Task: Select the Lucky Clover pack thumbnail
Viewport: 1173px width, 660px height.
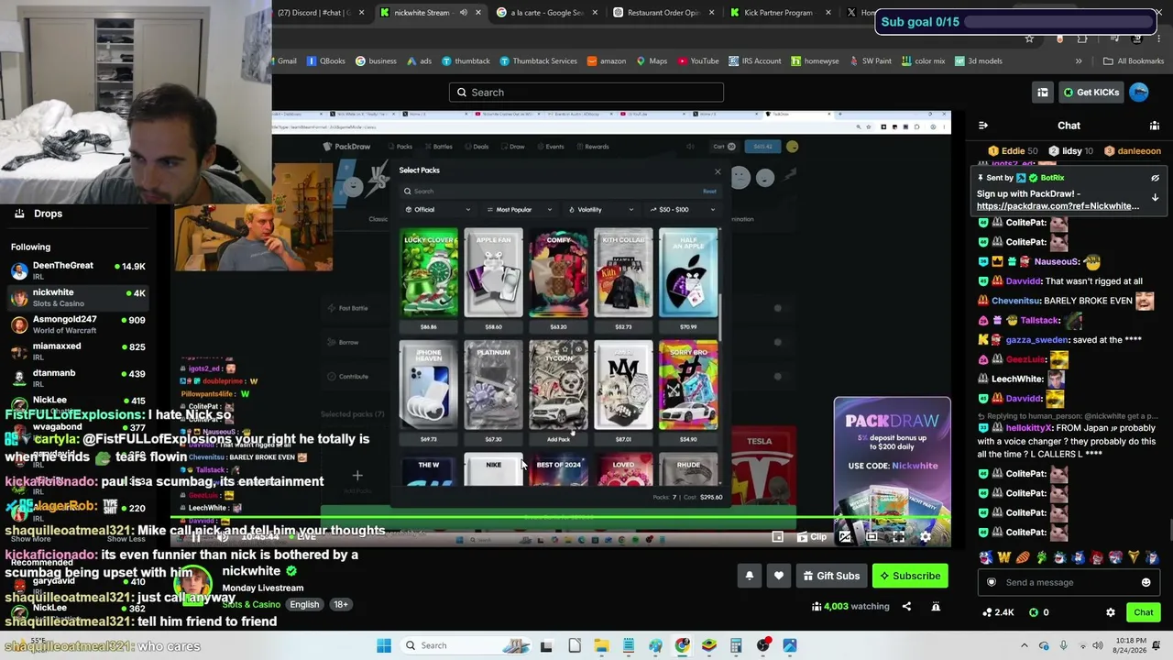Action: coord(429,273)
